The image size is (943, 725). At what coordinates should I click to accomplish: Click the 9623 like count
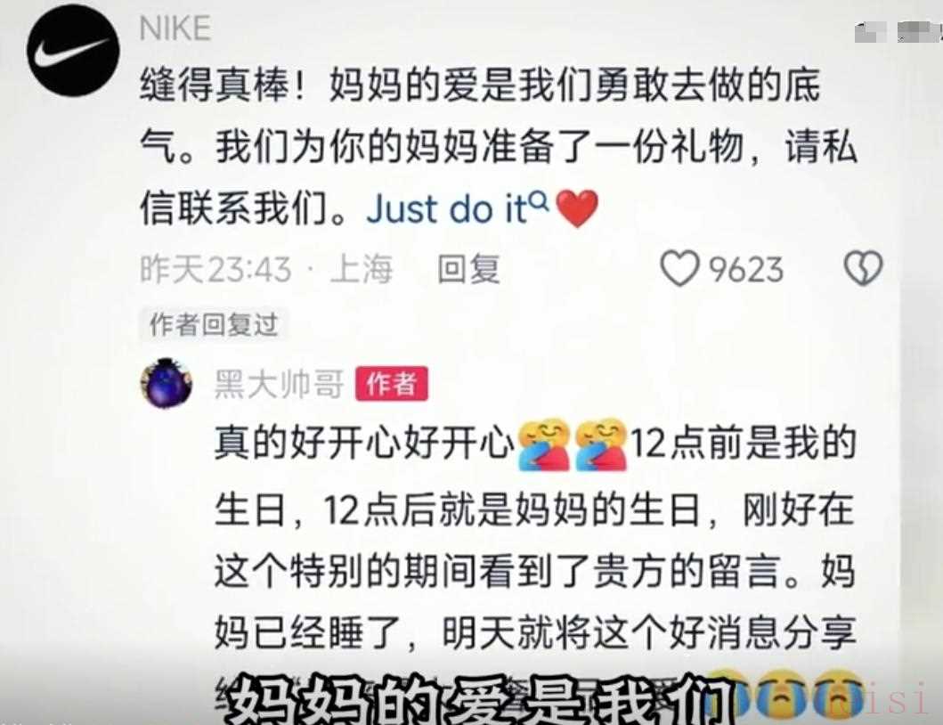(745, 269)
